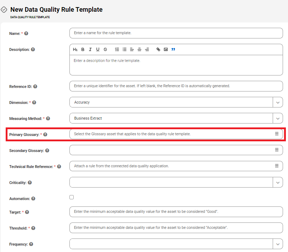Click the Reference ID input field

pos(176,86)
